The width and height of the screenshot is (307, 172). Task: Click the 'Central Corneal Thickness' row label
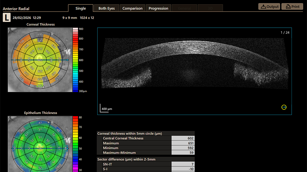[x=123, y=138]
